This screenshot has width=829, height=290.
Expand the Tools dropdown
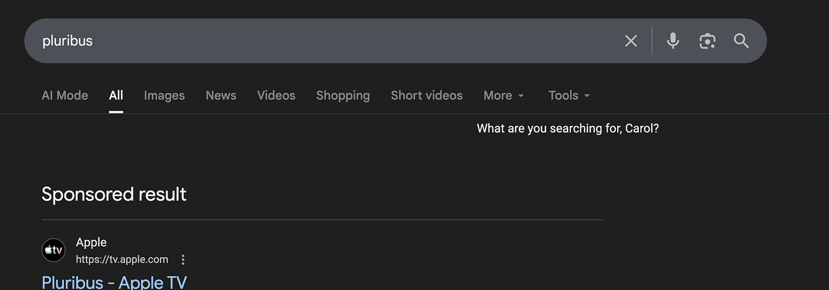point(569,96)
